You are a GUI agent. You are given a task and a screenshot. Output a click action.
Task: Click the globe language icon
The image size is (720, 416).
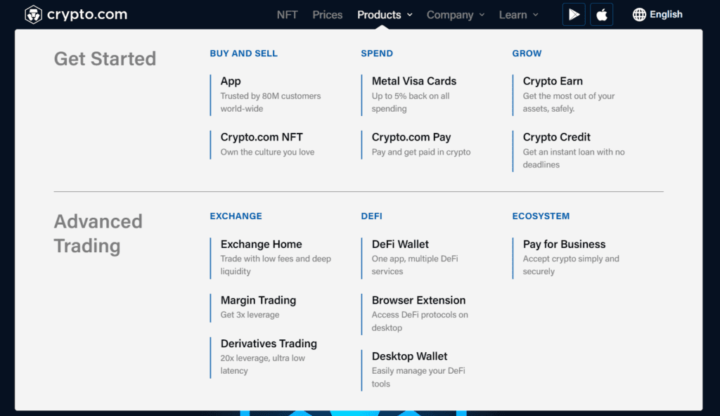(639, 15)
